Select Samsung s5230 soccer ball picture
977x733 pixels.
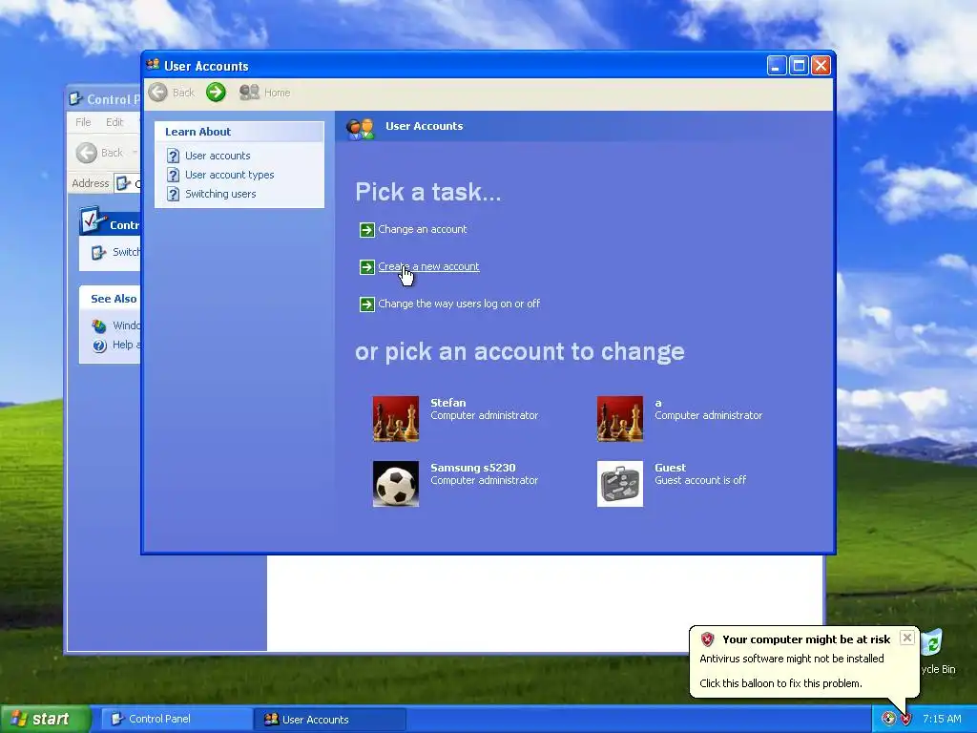(x=396, y=484)
